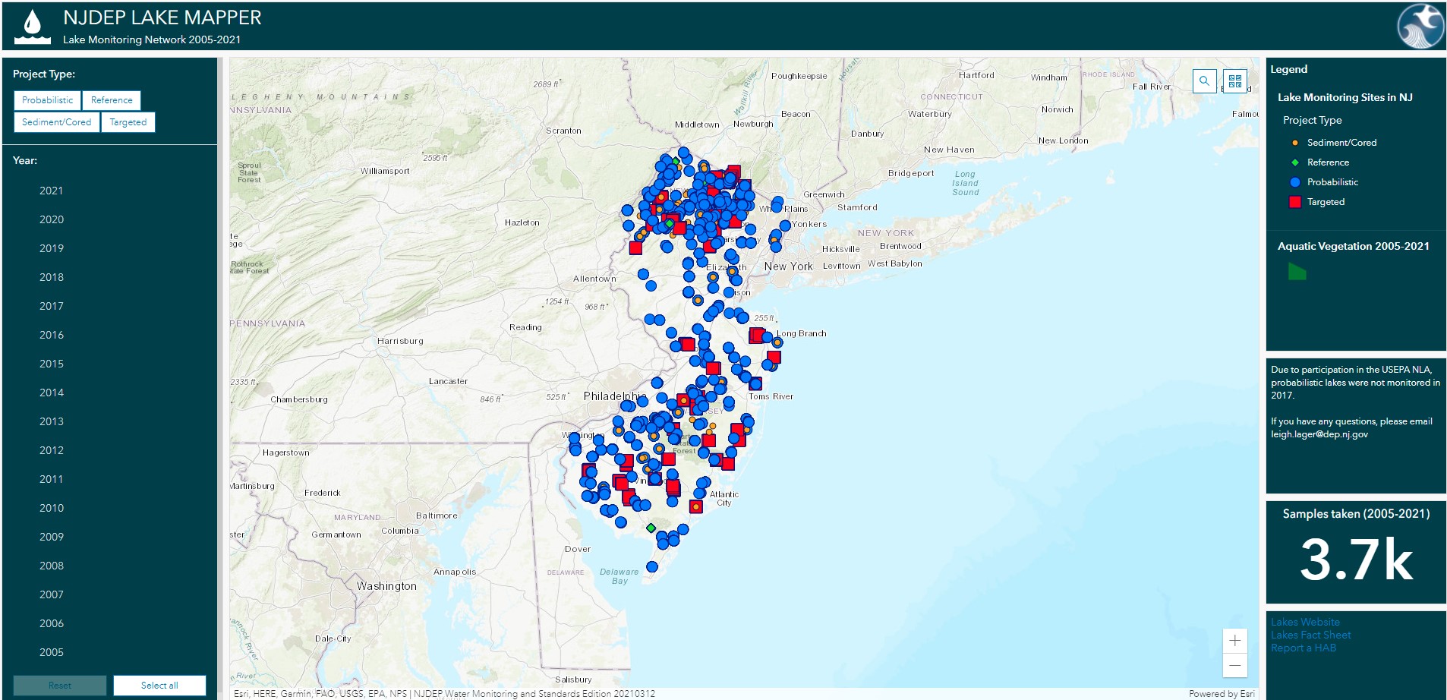1447x700 pixels.
Task: Select year 2017 in list
Action: tap(52, 306)
